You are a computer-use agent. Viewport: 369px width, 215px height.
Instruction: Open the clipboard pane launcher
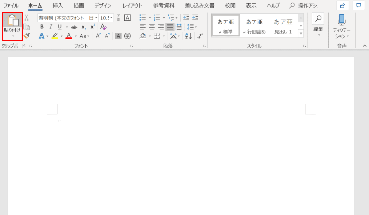tap(31, 46)
